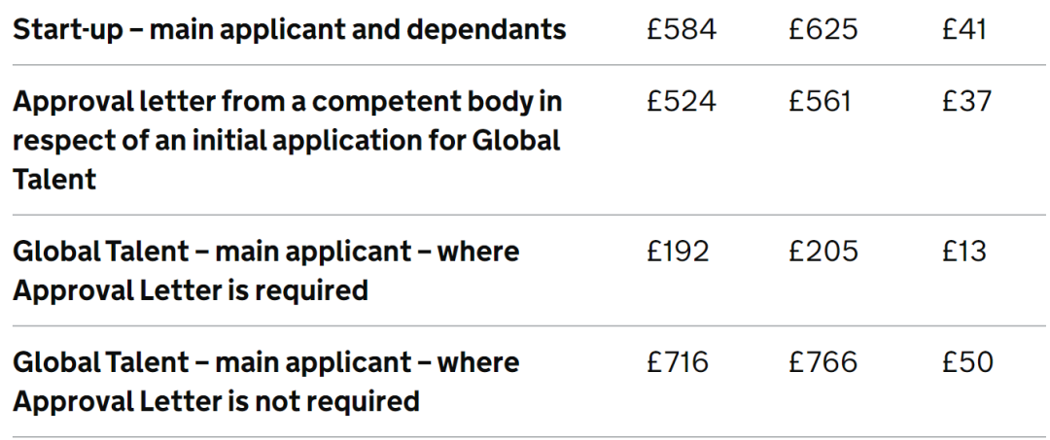Click the standalone word "Talent" on its own line
The width and height of the screenshot is (1050, 440).
(x=54, y=179)
